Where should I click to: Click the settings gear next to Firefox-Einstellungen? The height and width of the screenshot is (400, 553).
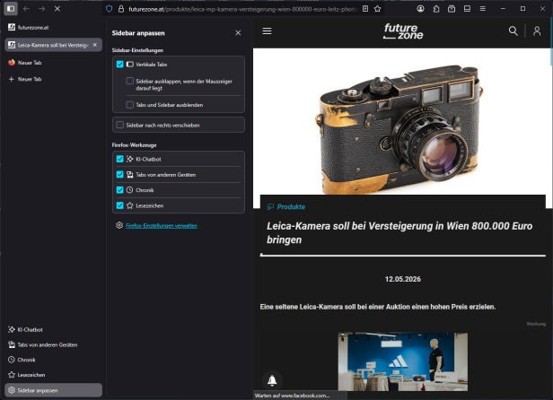[119, 225]
